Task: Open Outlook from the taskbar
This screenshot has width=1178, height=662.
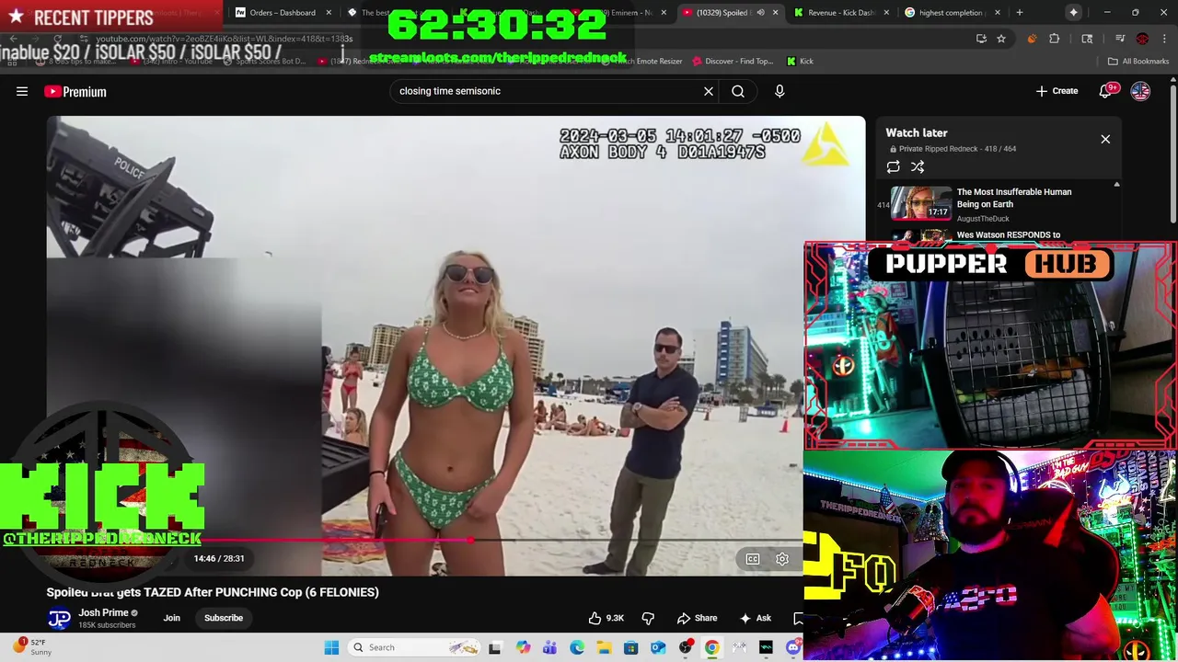Action: coord(658,647)
